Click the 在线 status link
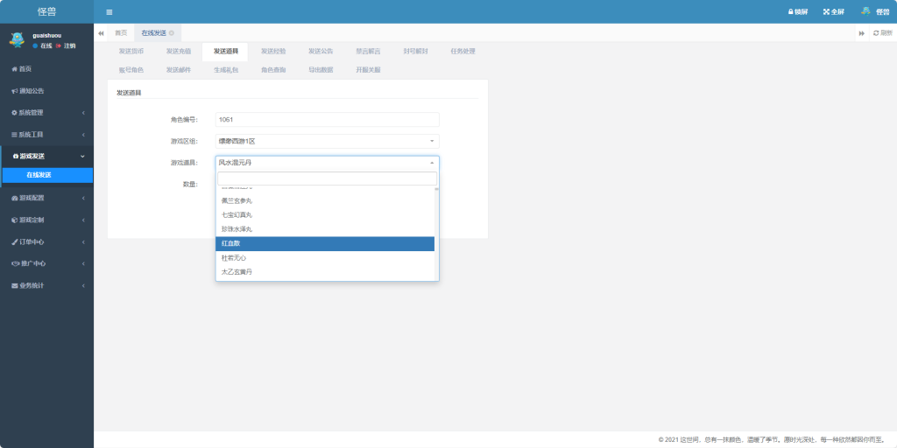 click(x=42, y=45)
